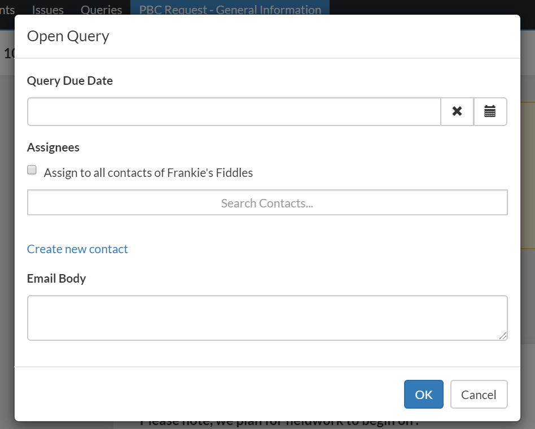Open the Issues tab
Screen dimensions: 535x429
pyautogui.click(x=47, y=10)
